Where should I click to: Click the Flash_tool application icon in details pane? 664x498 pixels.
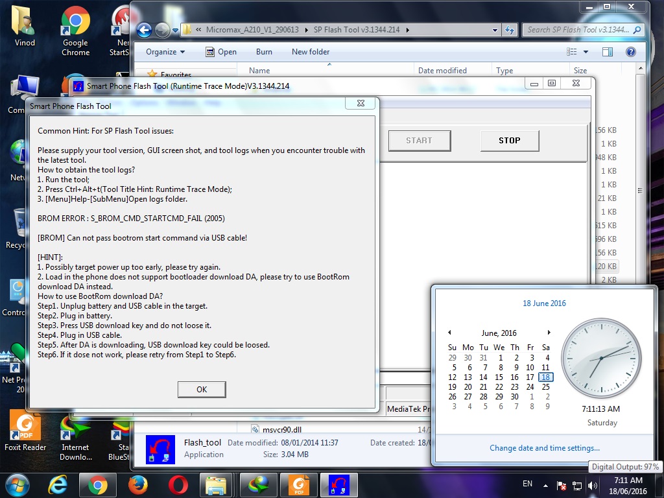point(160,449)
